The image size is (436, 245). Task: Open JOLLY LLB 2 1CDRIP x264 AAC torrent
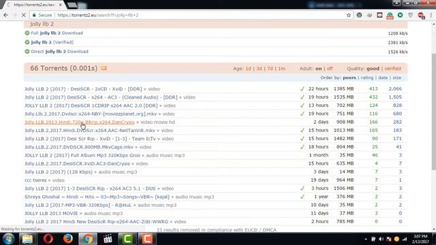point(91,106)
